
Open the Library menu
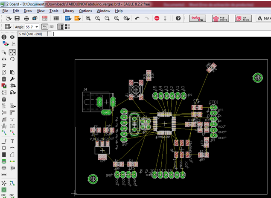(x=68, y=11)
